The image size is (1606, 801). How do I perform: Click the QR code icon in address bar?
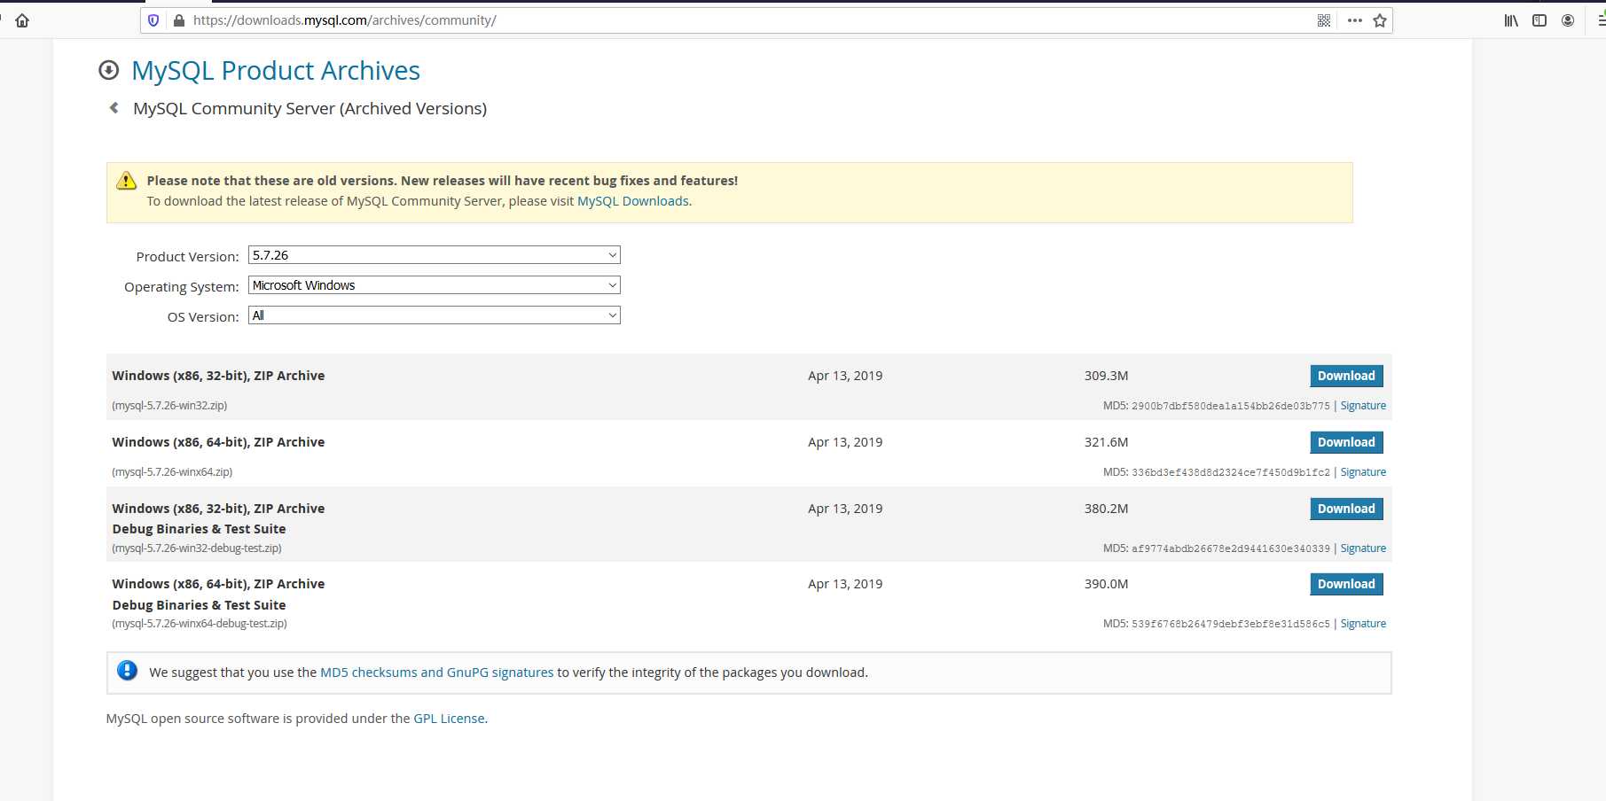tap(1324, 20)
